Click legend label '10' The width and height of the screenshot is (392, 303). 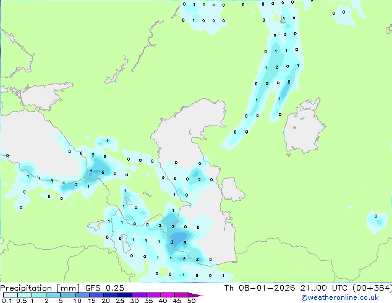77,301
